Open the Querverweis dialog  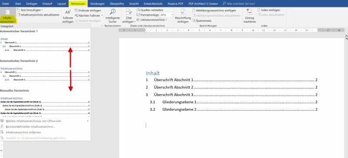pyautogui.click(x=202, y=20)
